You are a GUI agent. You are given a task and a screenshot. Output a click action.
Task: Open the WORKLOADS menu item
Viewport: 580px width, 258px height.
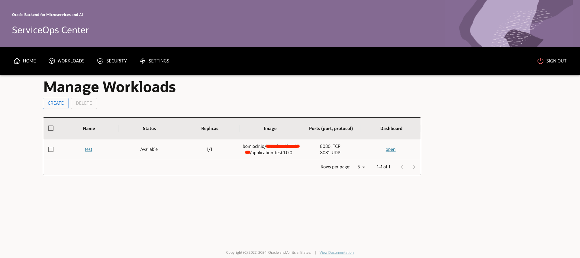click(x=71, y=61)
